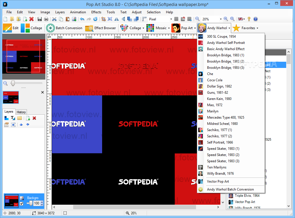Save the image with the floppy disk icon
The width and height of the screenshot is (295, 218).
40,19
